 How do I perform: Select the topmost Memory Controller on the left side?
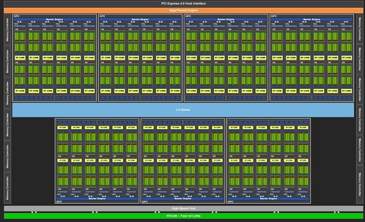tap(7, 29)
